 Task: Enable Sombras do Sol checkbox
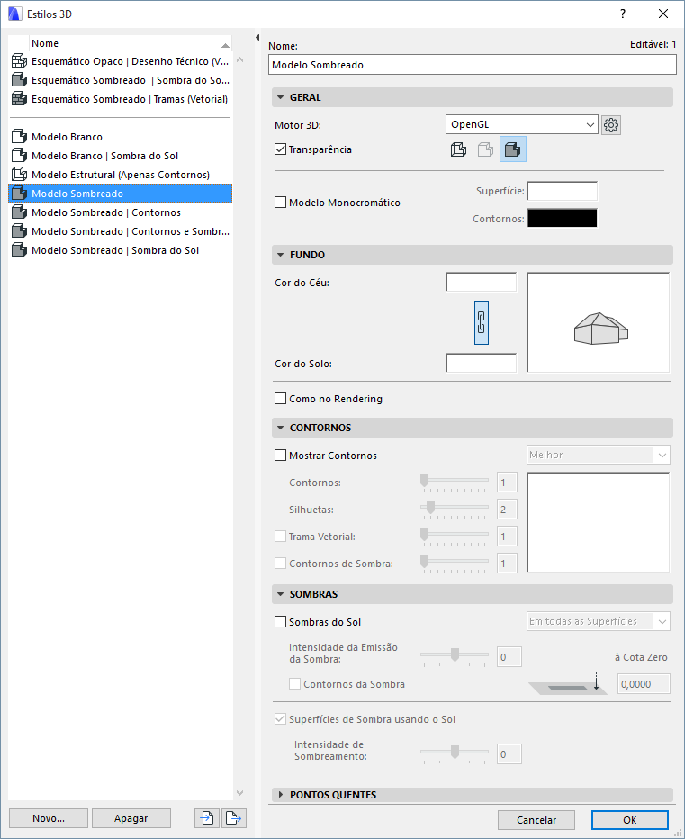(280, 622)
